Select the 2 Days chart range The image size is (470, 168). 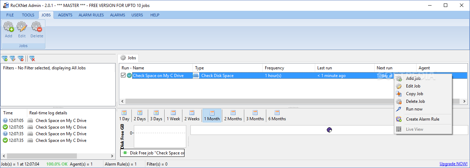tap(139, 115)
